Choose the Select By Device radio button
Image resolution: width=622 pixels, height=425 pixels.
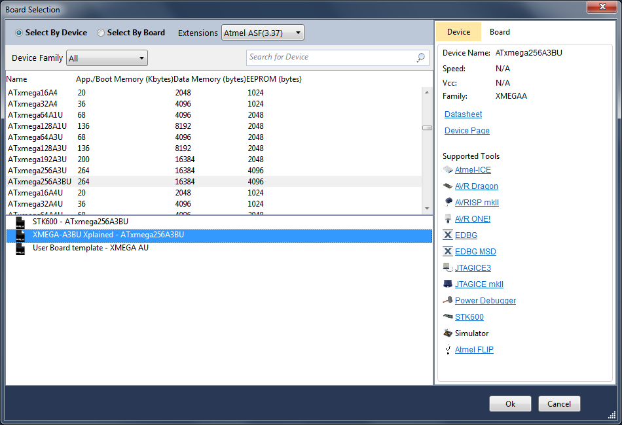click(18, 33)
